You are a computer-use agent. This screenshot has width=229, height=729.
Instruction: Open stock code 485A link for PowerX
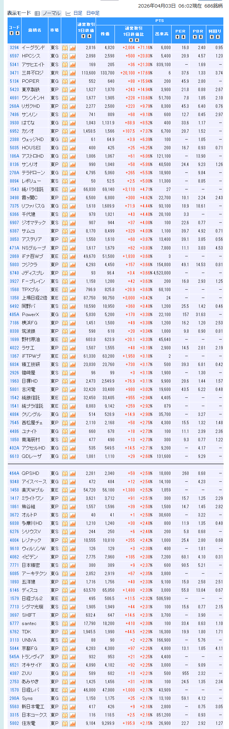pyautogui.click(x=14, y=315)
